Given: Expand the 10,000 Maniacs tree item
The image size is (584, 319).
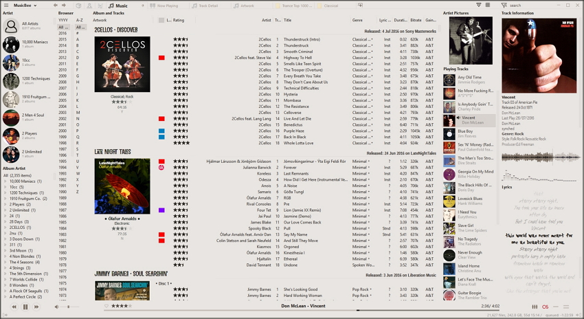Looking at the screenshot, I should point(5,181).
